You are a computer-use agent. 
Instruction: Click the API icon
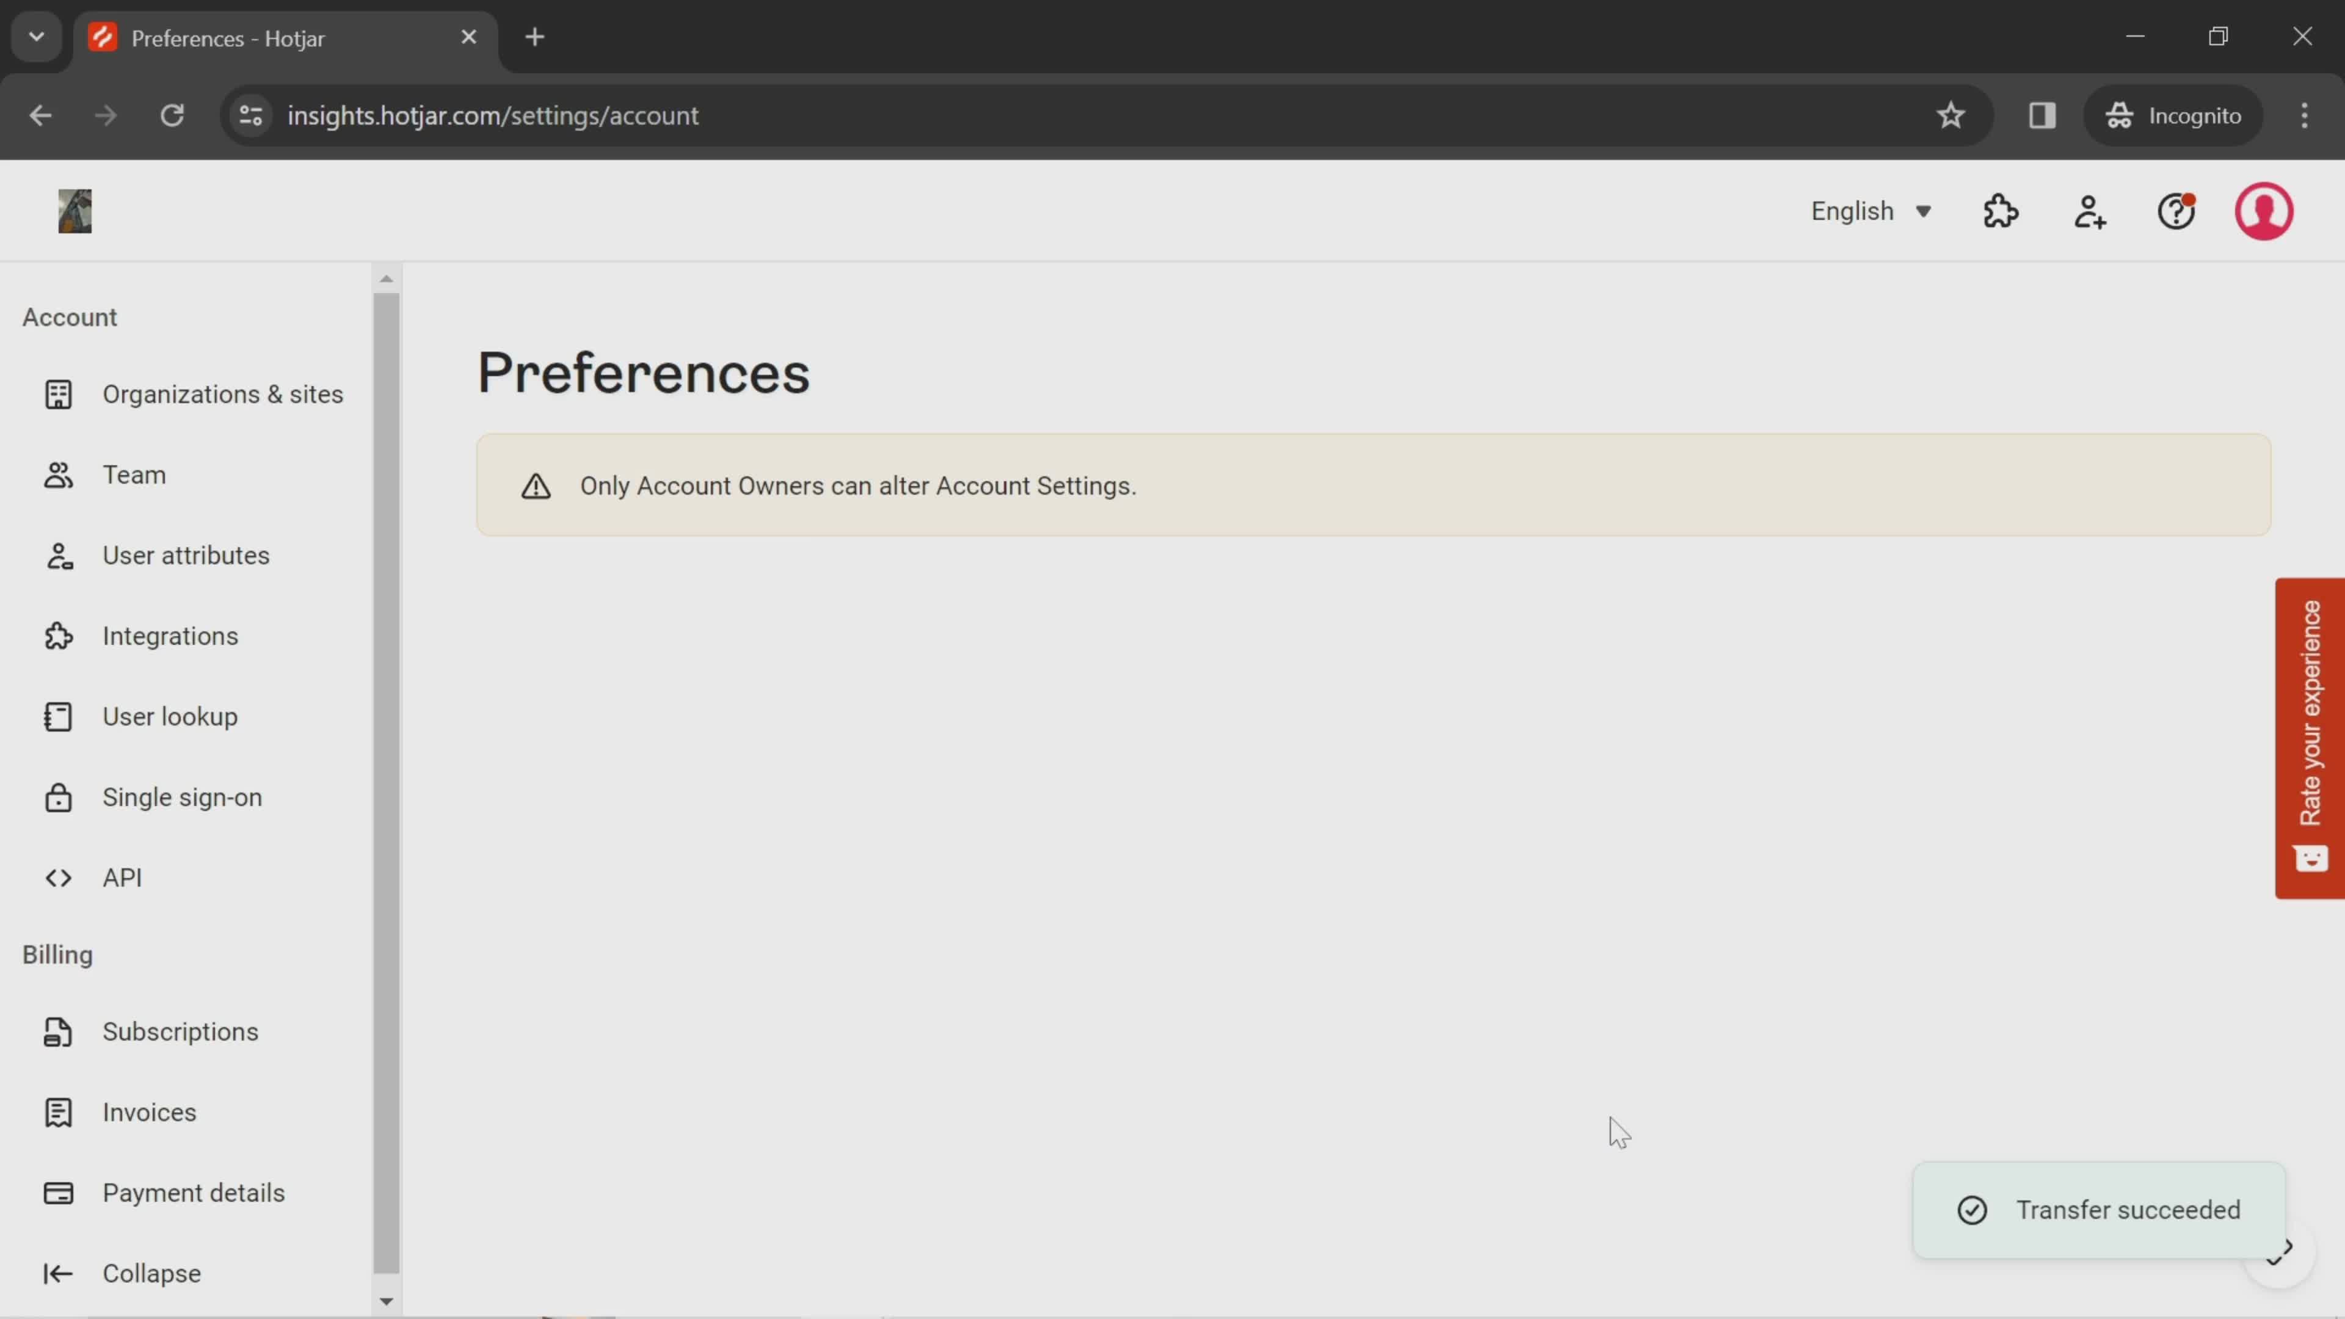[56, 876]
